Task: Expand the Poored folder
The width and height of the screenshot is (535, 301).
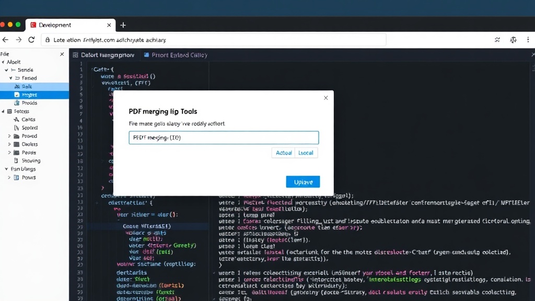Action: (x=9, y=136)
